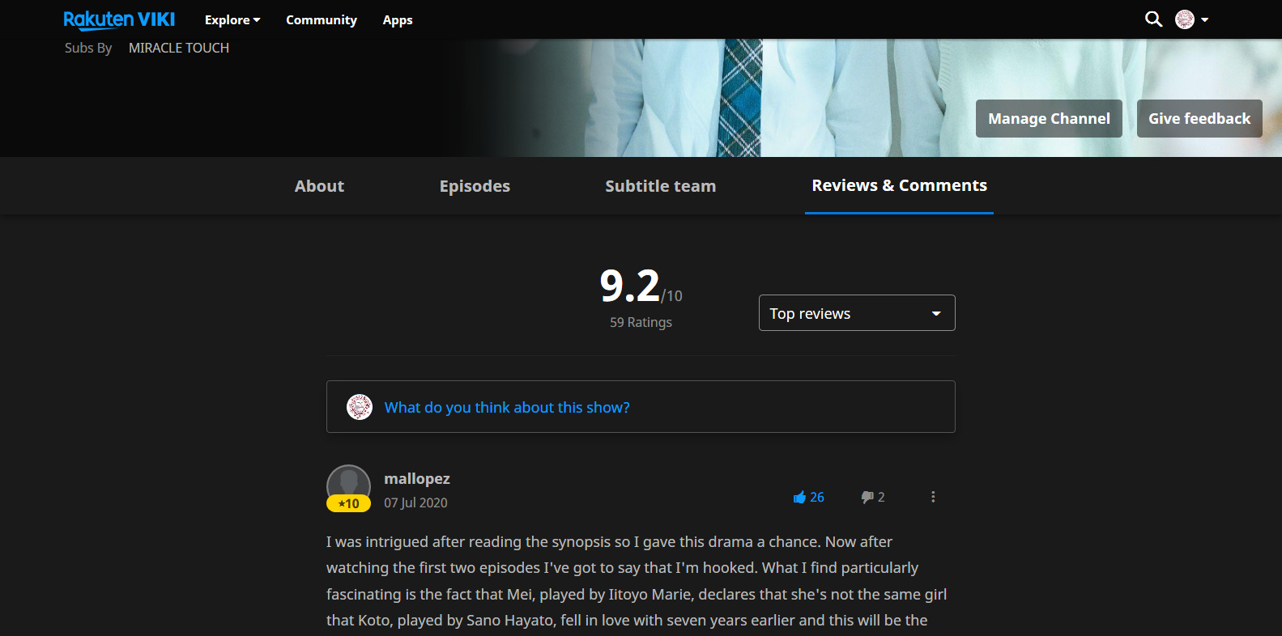Open the Top reviews sort dropdown
The height and width of the screenshot is (636, 1282).
(856, 313)
